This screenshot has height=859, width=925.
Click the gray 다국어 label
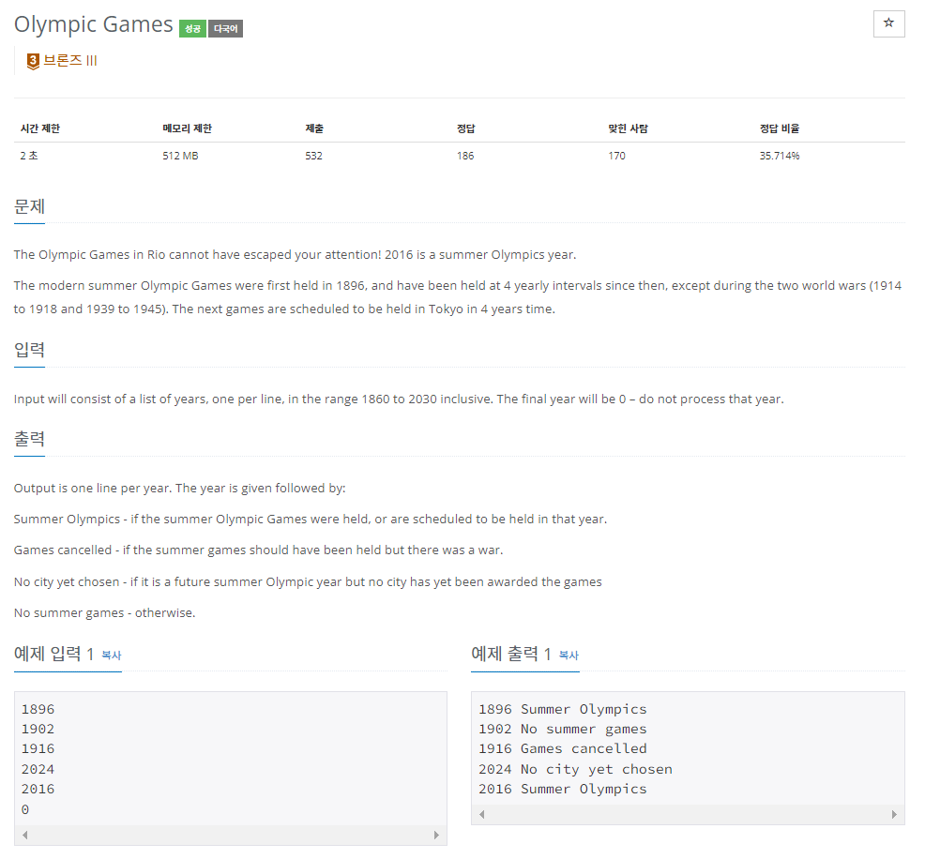pyautogui.click(x=225, y=28)
